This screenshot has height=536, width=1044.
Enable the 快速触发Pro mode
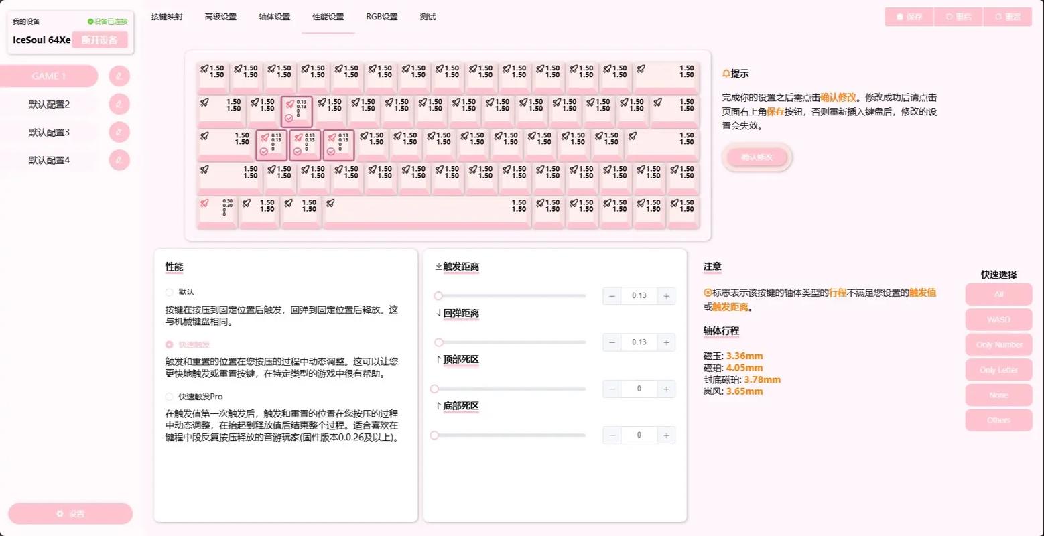tap(169, 396)
